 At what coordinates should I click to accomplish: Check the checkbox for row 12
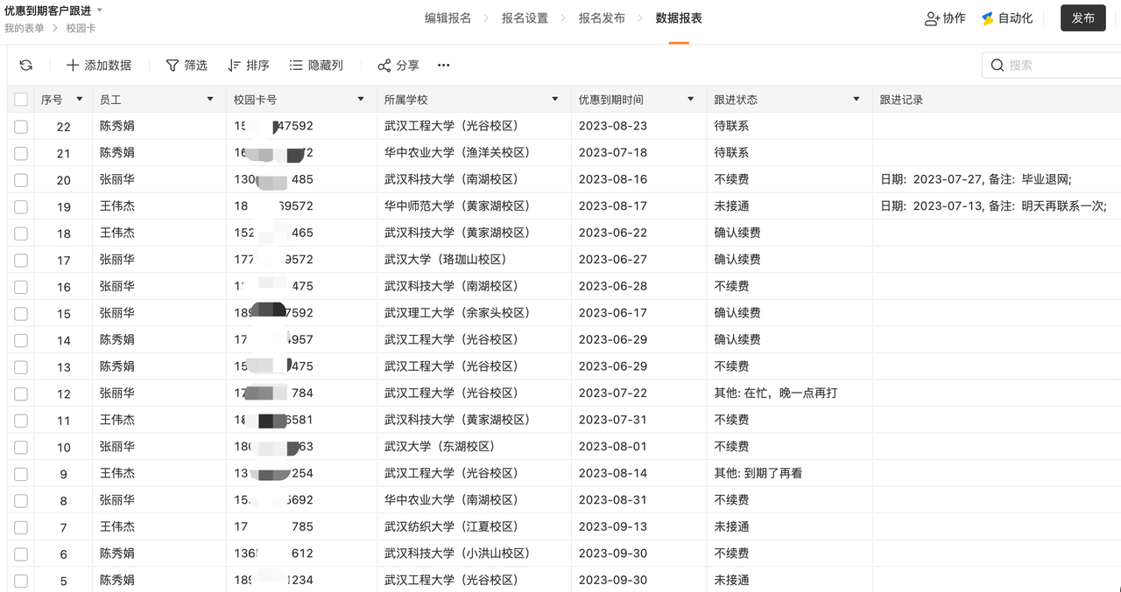(x=21, y=394)
